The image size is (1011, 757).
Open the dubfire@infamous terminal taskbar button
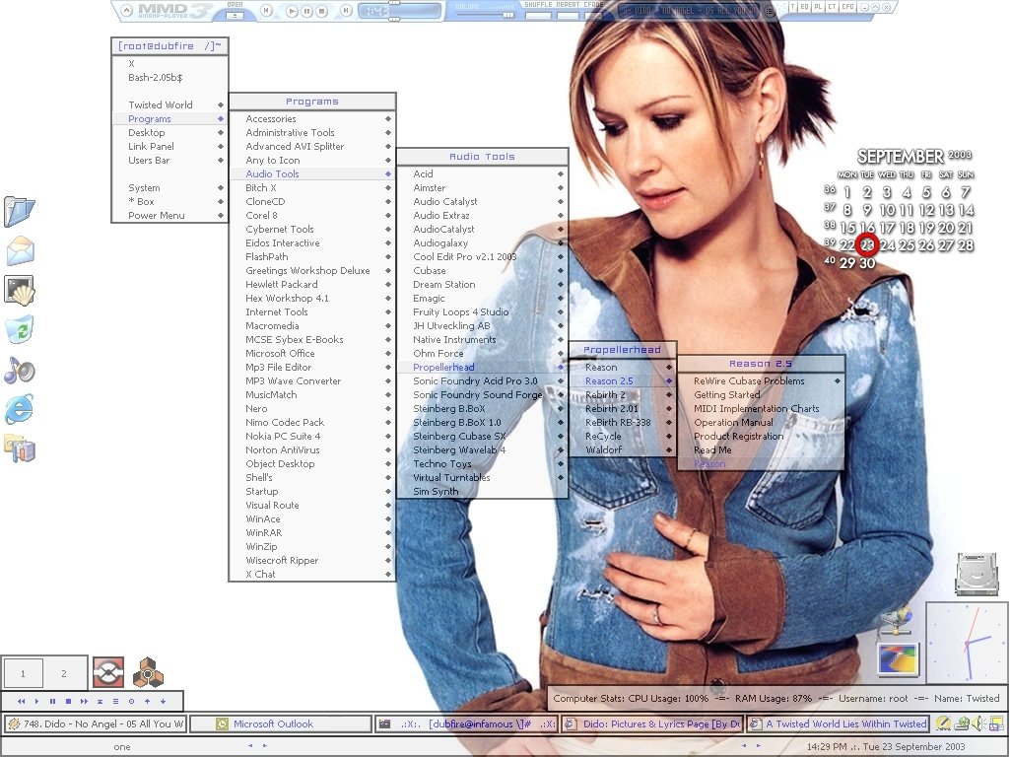pos(466,724)
